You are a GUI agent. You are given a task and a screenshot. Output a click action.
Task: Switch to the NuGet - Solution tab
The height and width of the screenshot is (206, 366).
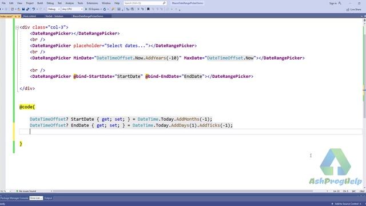click(x=54, y=16)
